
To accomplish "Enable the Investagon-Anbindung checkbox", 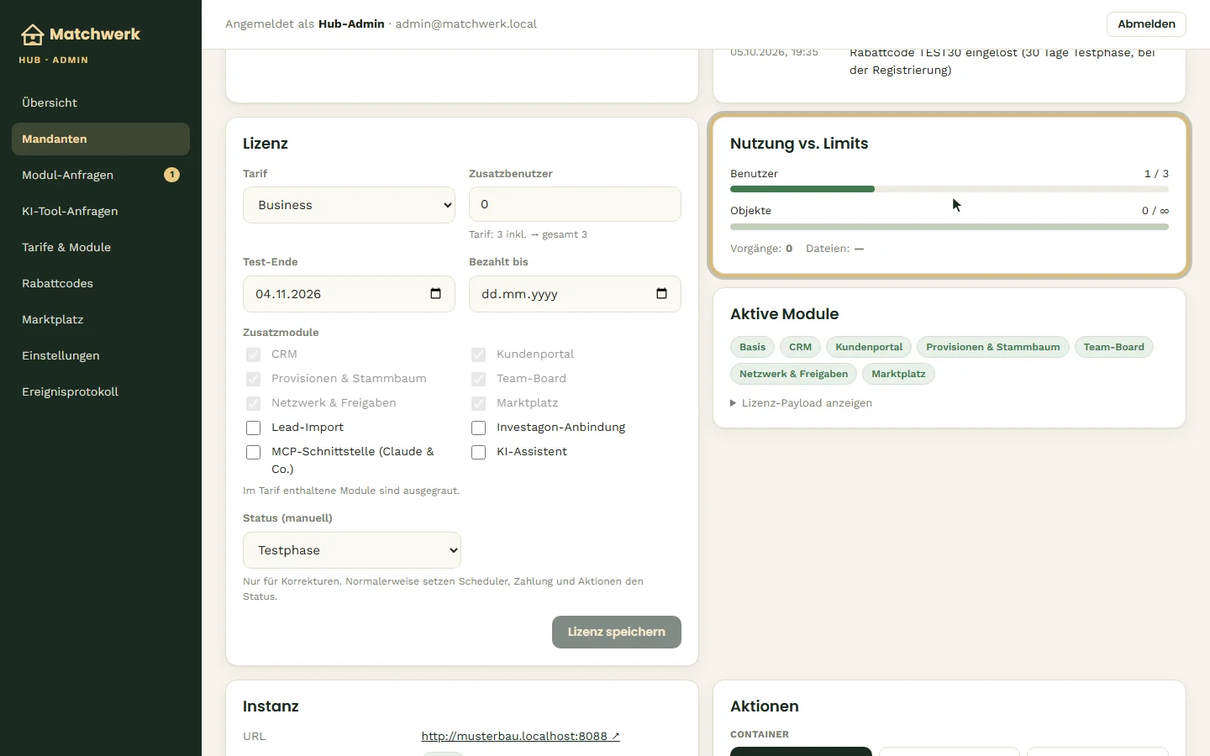I will point(478,428).
